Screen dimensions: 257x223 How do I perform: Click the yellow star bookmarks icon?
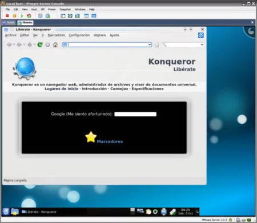point(91,137)
